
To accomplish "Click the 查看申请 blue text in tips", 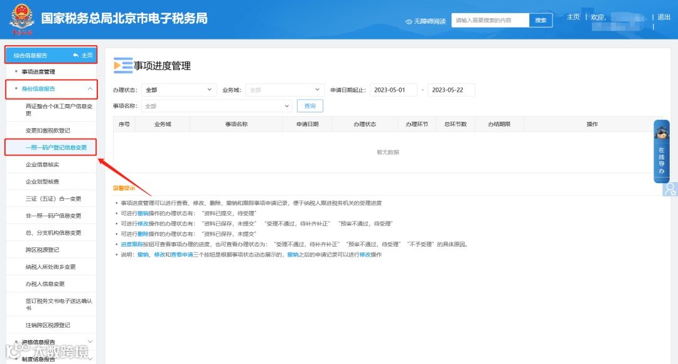I will pyautogui.click(x=181, y=255).
